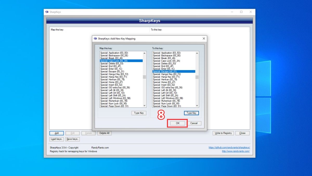Click up arrow of Map this key scrollbar
The width and height of the screenshot is (312, 176).
point(145,53)
